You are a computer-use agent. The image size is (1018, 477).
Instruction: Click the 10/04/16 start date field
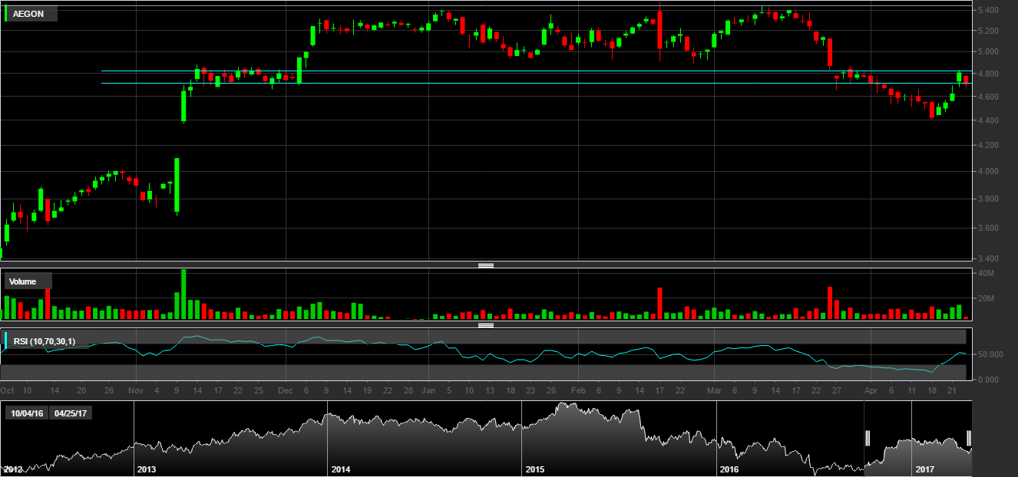click(27, 413)
